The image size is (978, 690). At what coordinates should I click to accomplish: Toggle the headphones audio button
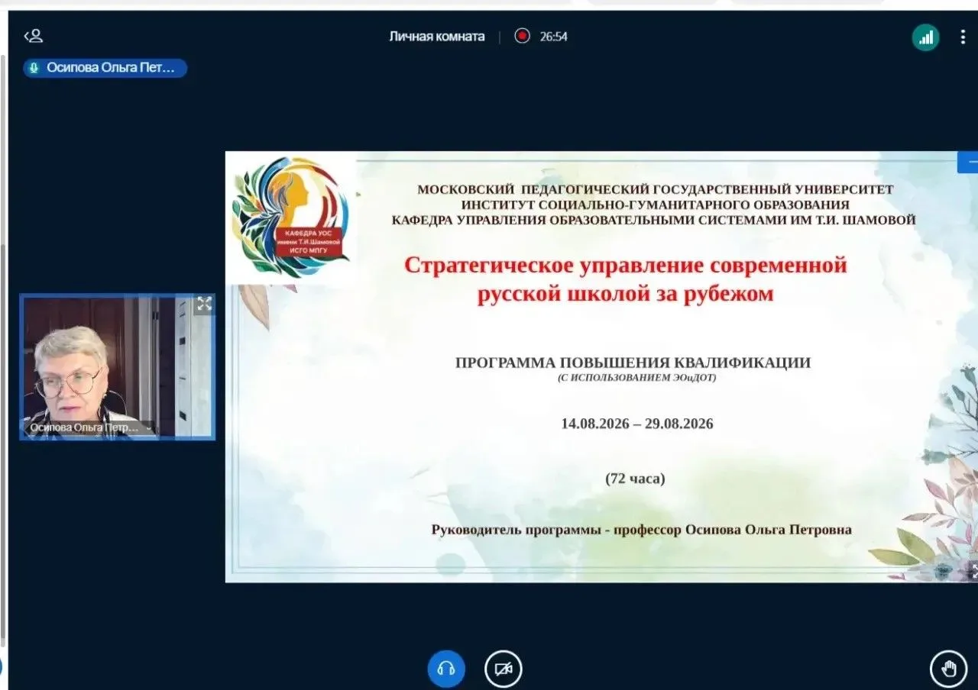click(x=446, y=669)
